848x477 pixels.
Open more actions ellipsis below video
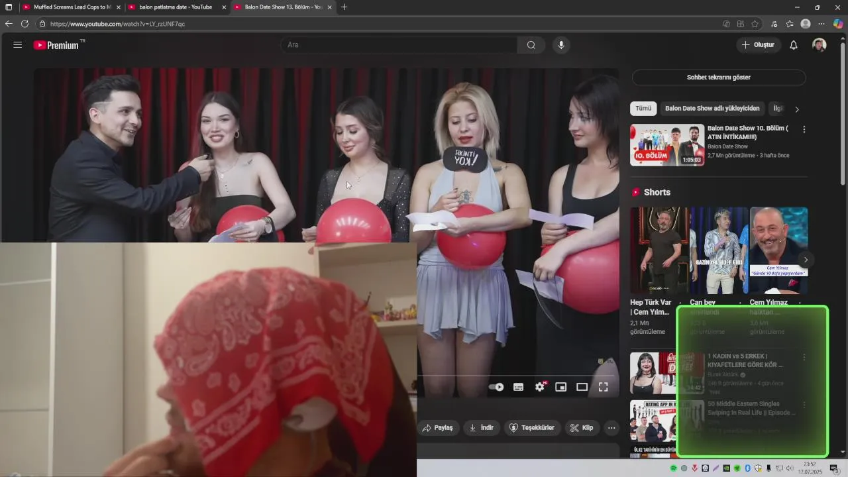[x=611, y=428]
